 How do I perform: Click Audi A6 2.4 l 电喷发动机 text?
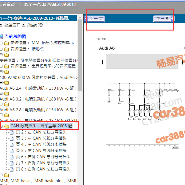point(38,88)
